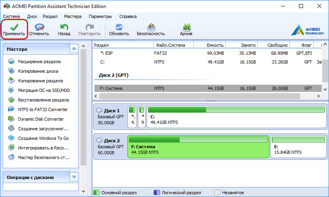The width and height of the screenshot is (329, 197).
Task: Click the Повторить (Redo) arrow icon
Action: point(90,27)
